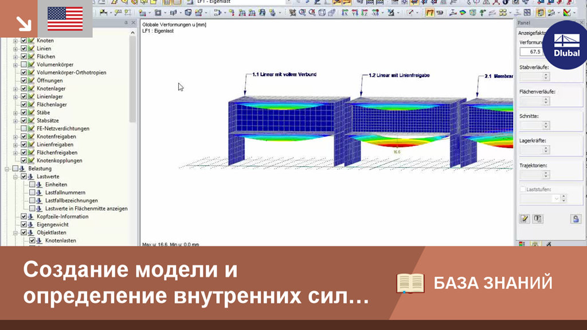This screenshot has height=330, width=587.
Task: View model in negative X direction
Action: pyautogui.click(x=375, y=13)
